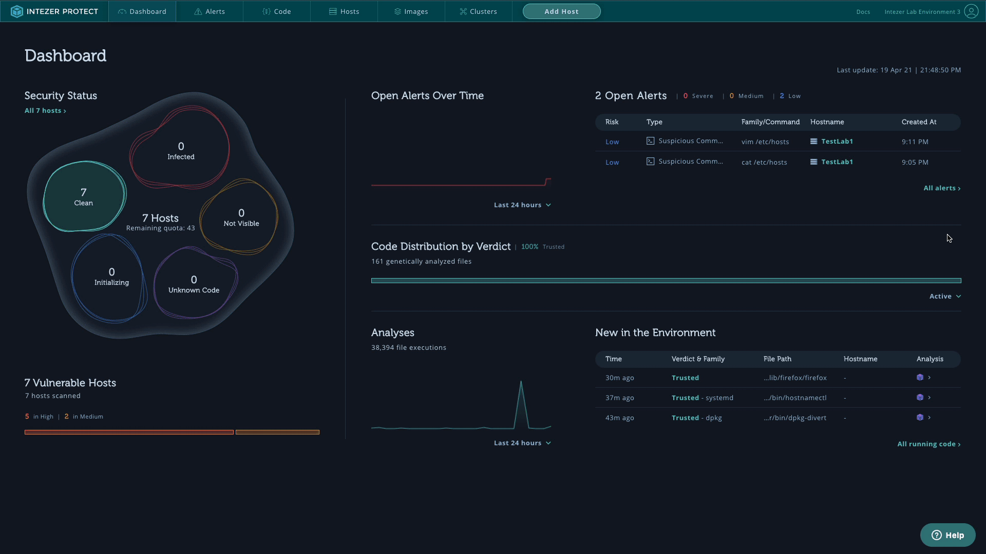Open analysis icon for dpkg-divert entry

pyautogui.click(x=920, y=418)
